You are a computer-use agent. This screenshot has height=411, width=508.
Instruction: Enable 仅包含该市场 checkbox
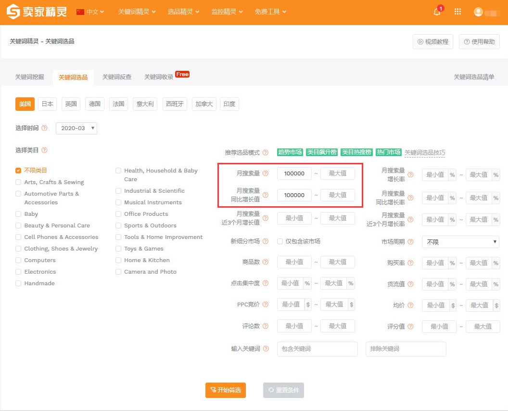[280, 241]
